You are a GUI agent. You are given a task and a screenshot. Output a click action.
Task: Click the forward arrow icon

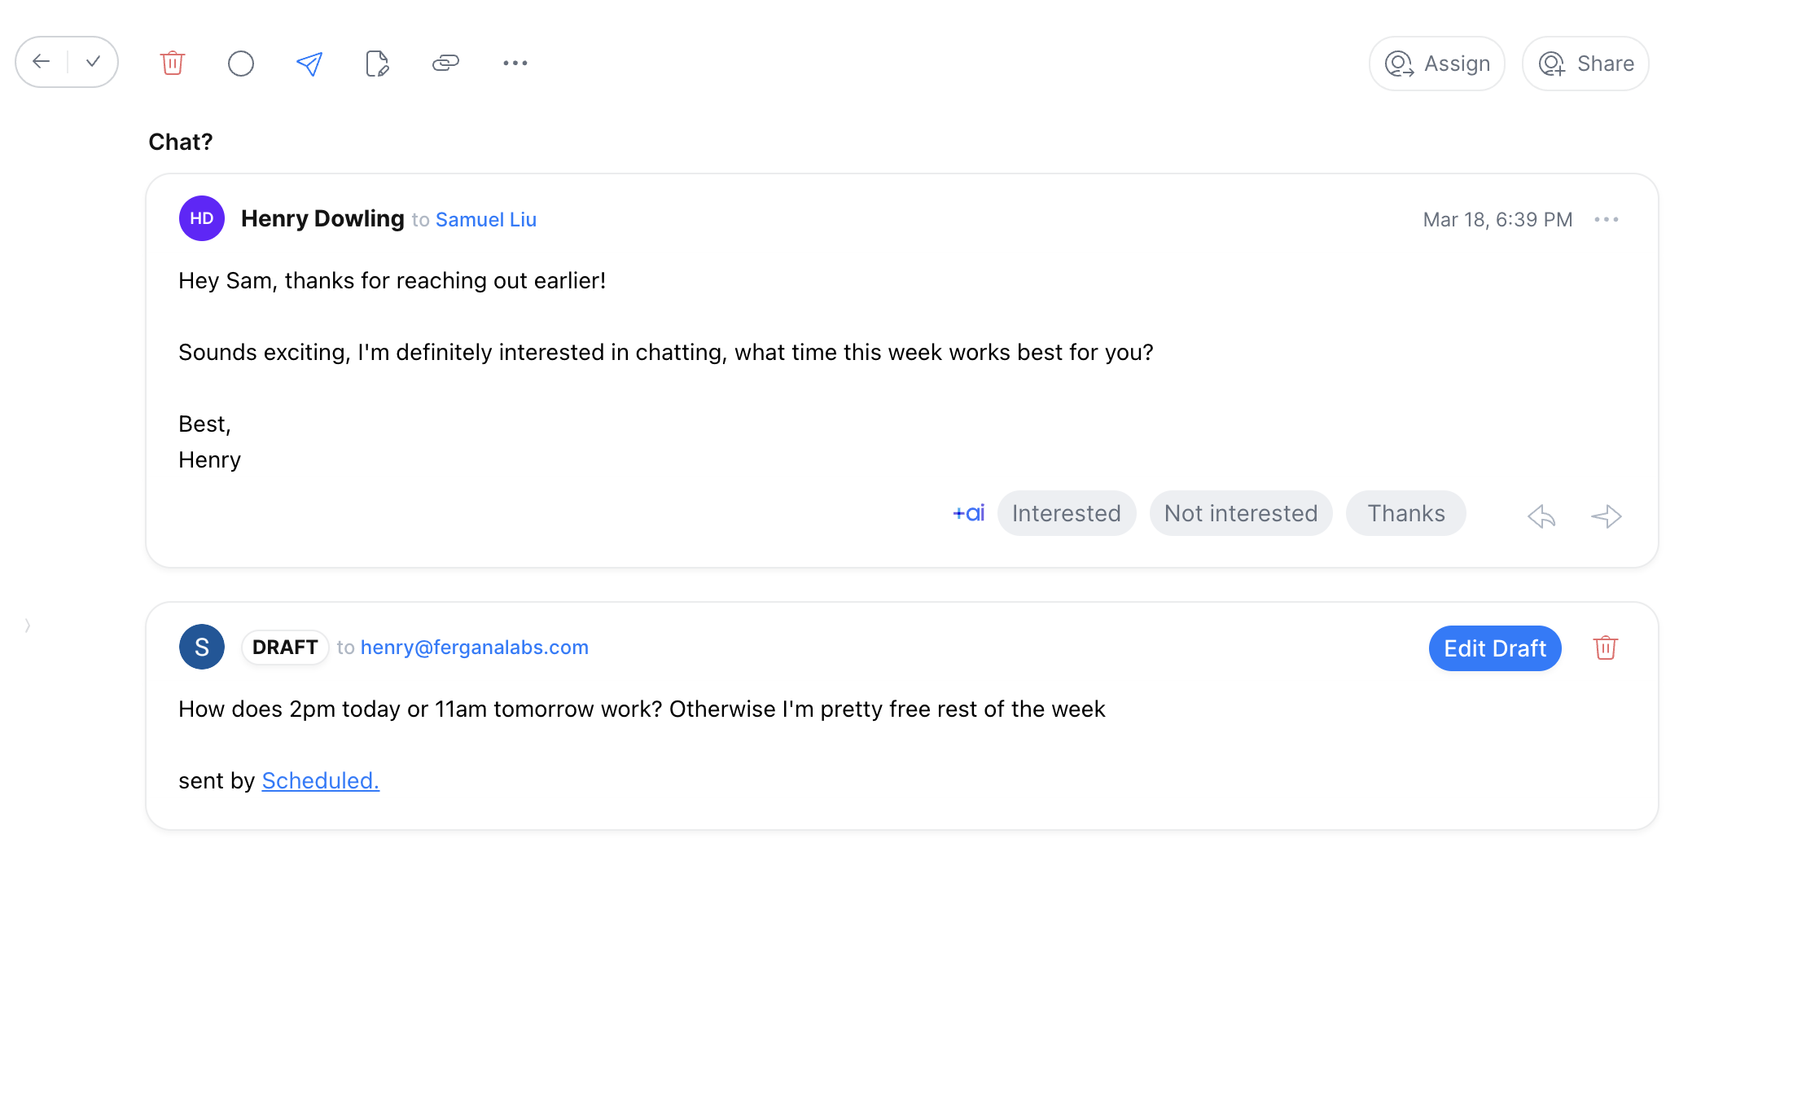click(1606, 516)
